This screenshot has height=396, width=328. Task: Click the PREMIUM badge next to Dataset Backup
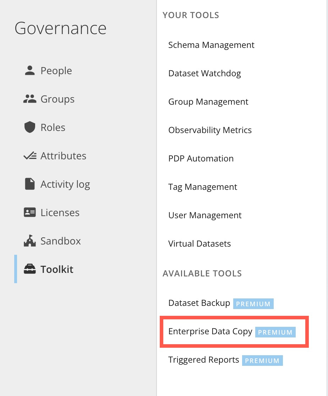pos(253,304)
